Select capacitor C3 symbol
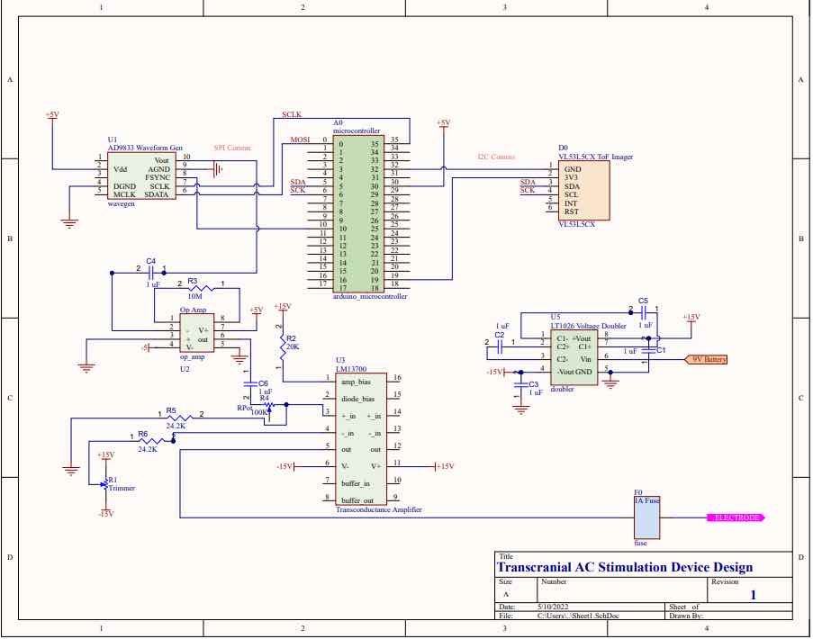 pos(520,385)
